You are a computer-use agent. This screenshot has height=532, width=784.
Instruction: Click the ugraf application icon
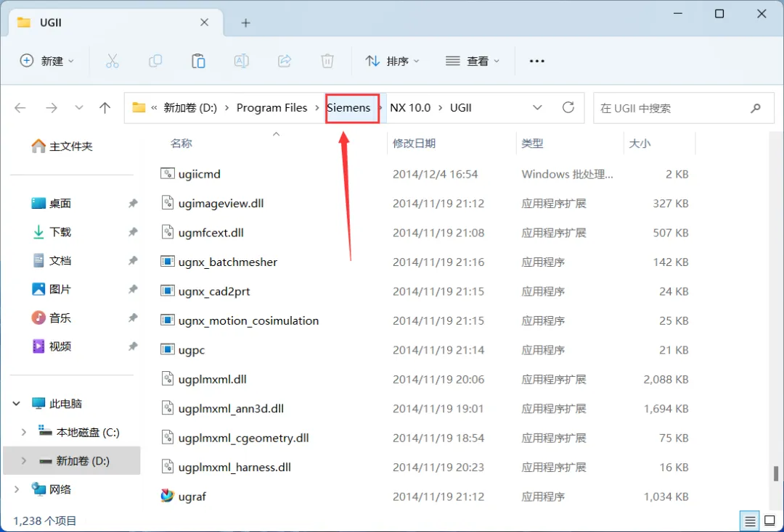click(168, 496)
